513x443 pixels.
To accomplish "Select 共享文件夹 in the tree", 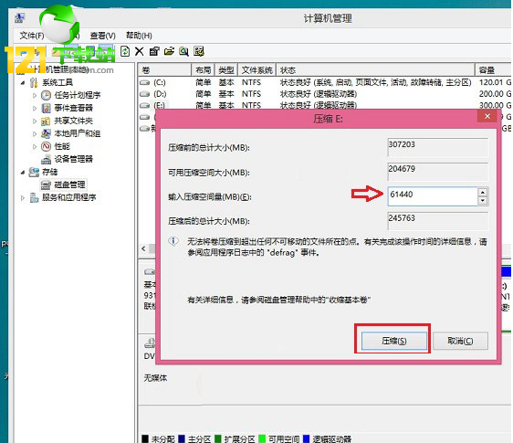I will (x=73, y=121).
